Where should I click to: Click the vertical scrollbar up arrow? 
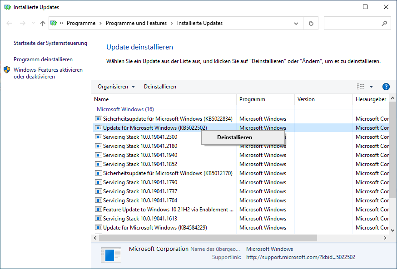[x=393, y=98]
